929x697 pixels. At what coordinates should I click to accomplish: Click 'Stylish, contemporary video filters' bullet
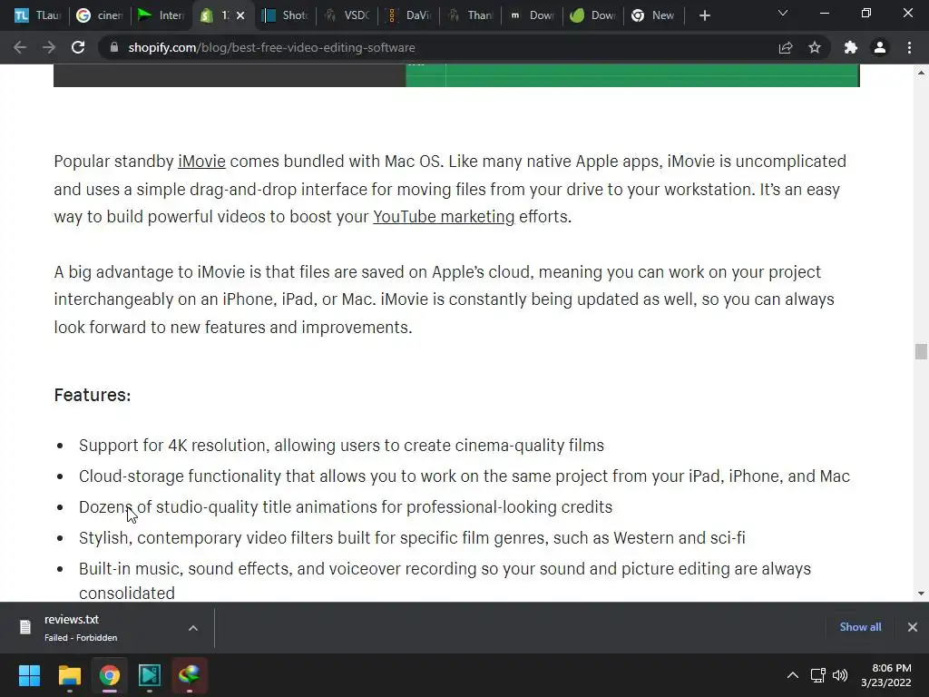412,537
